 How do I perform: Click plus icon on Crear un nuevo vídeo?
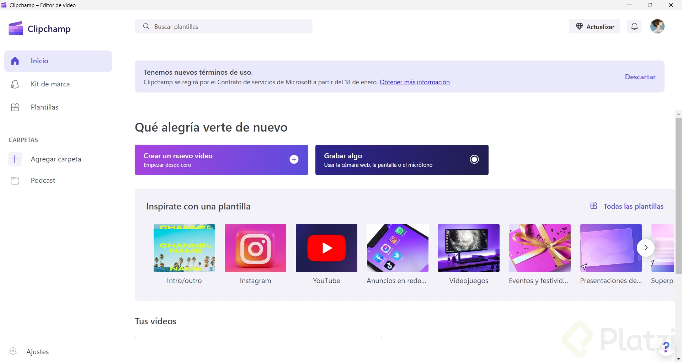[294, 160]
